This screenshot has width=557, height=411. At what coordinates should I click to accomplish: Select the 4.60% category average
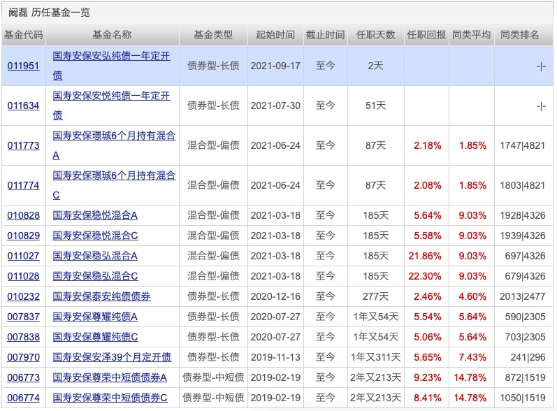pyautogui.click(x=472, y=296)
